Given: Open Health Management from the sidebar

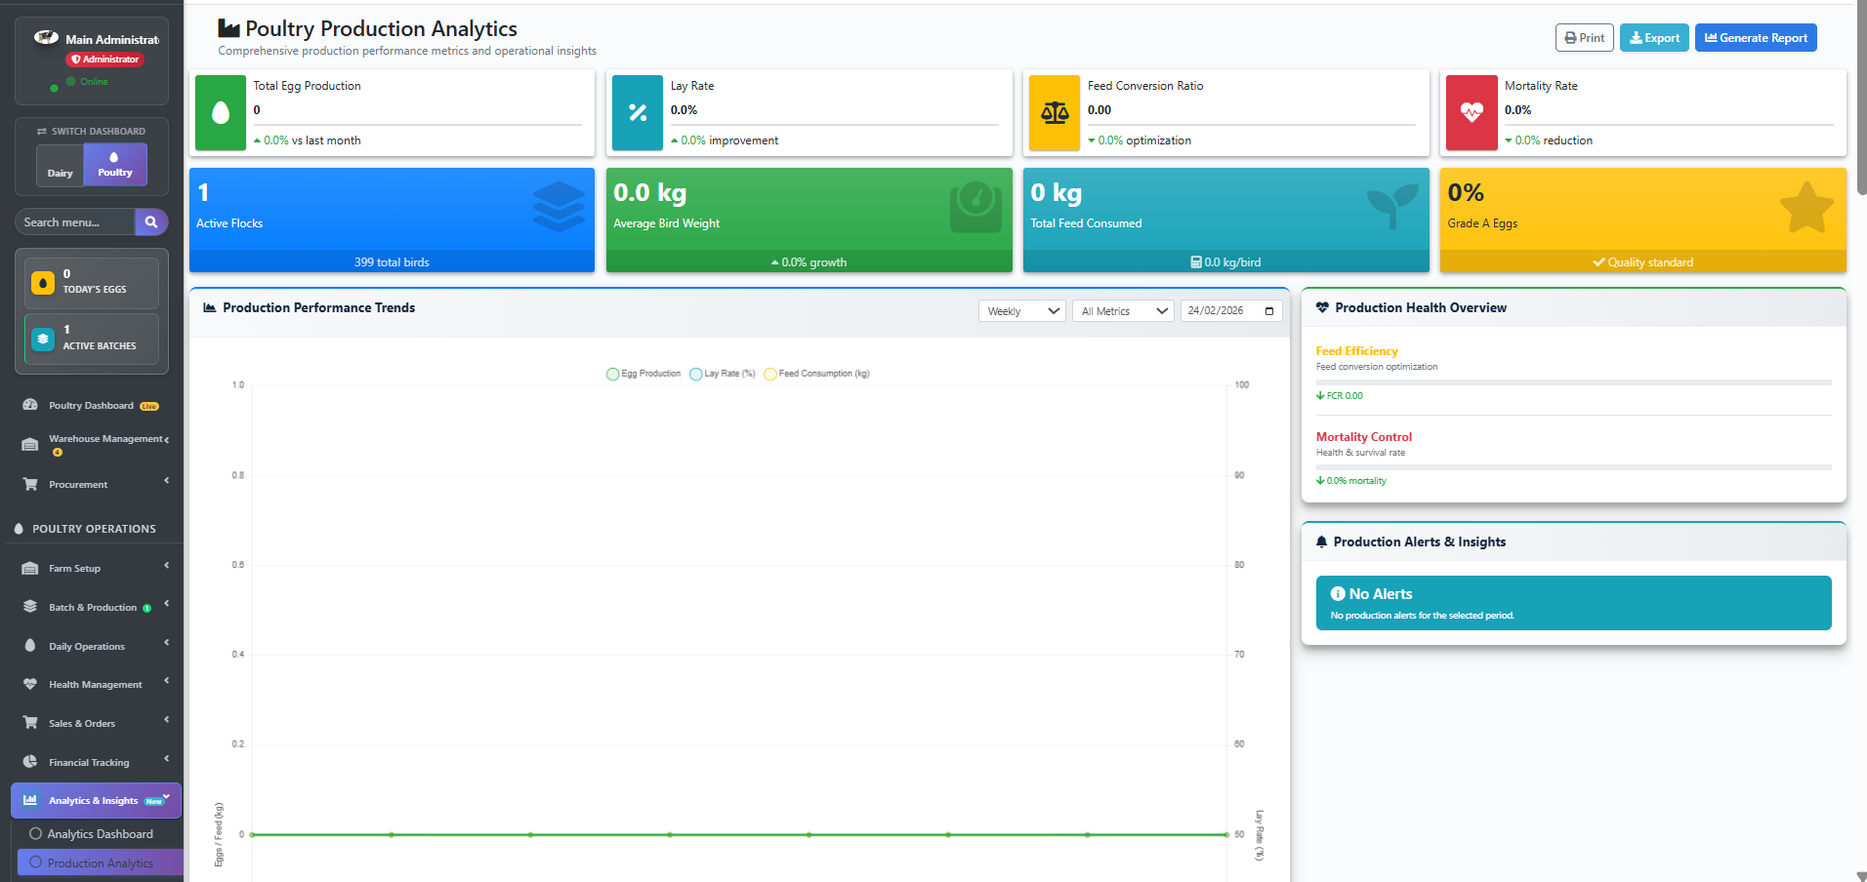Looking at the screenshot, I should 93,684.
